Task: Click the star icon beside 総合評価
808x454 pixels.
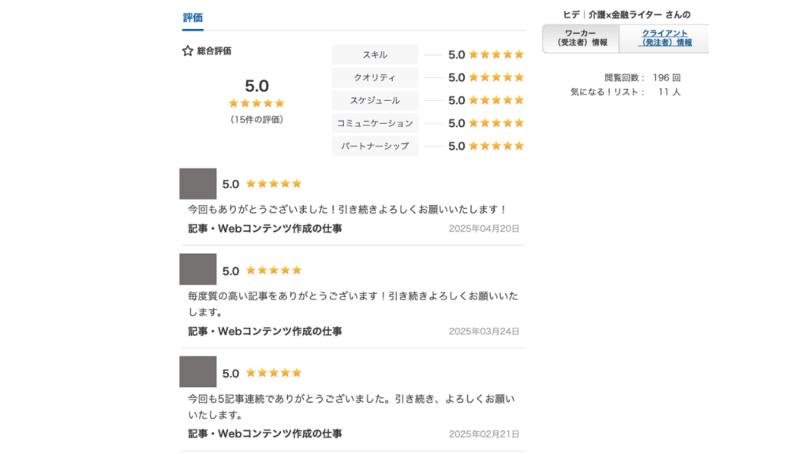Action: click(188, 51)
